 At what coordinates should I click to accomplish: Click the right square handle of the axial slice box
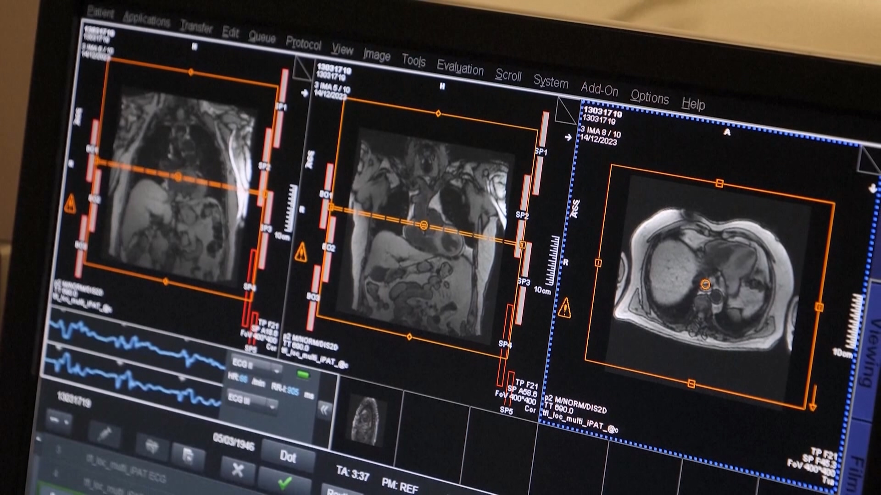[820, 307]
